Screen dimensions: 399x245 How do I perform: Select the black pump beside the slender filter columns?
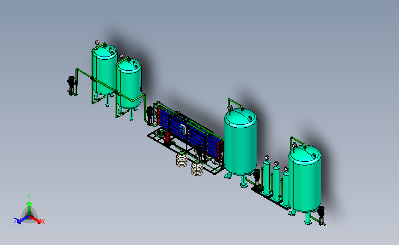(257, 178)
